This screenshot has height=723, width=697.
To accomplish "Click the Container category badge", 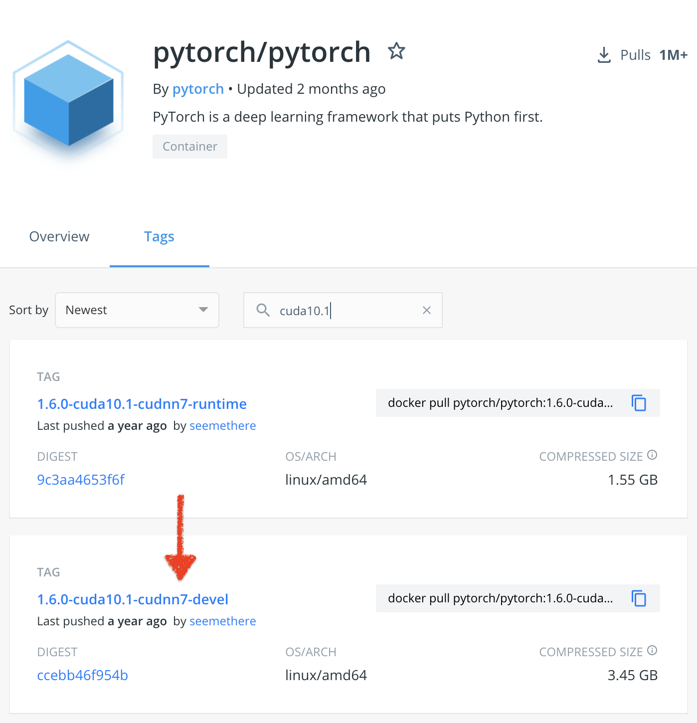I will click(x=190, y=147).
